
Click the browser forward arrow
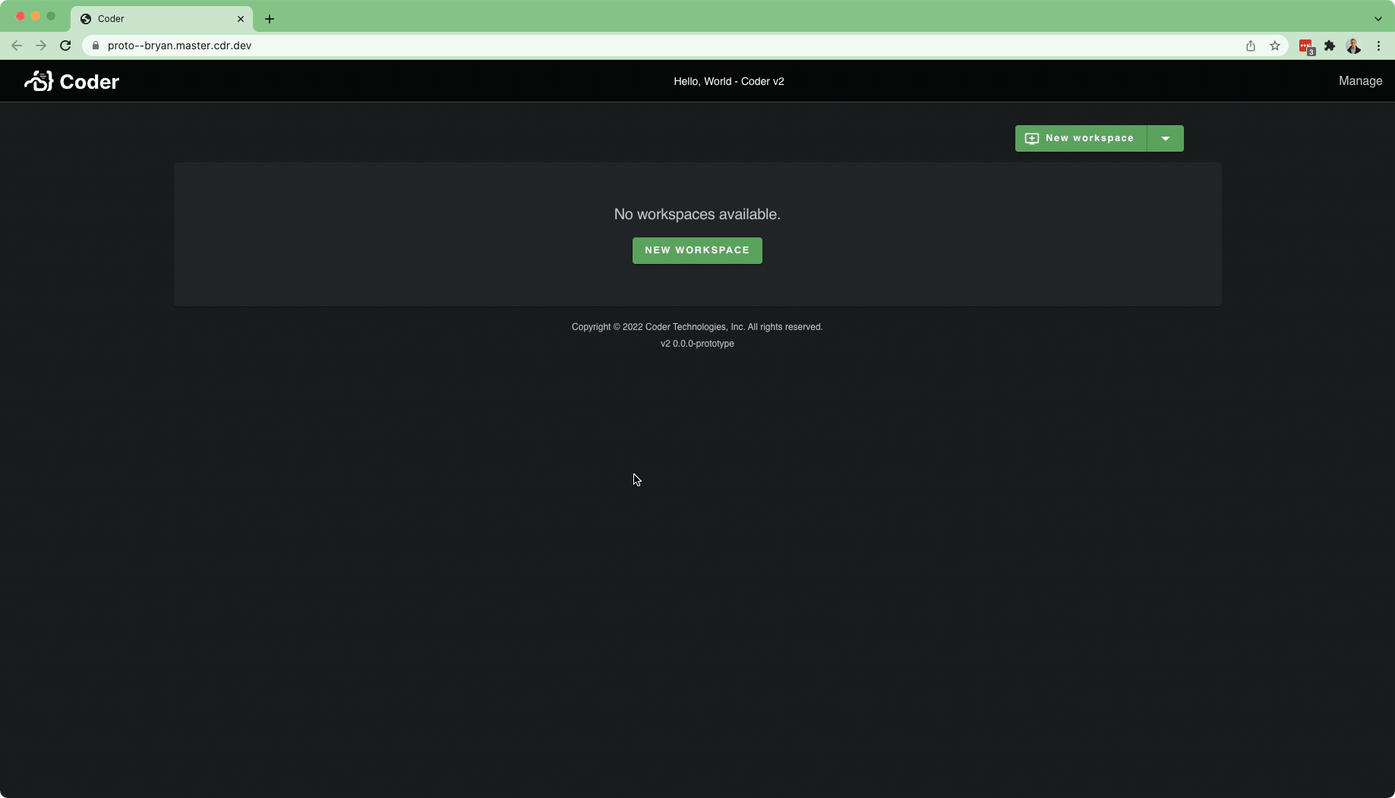(41, 46)
